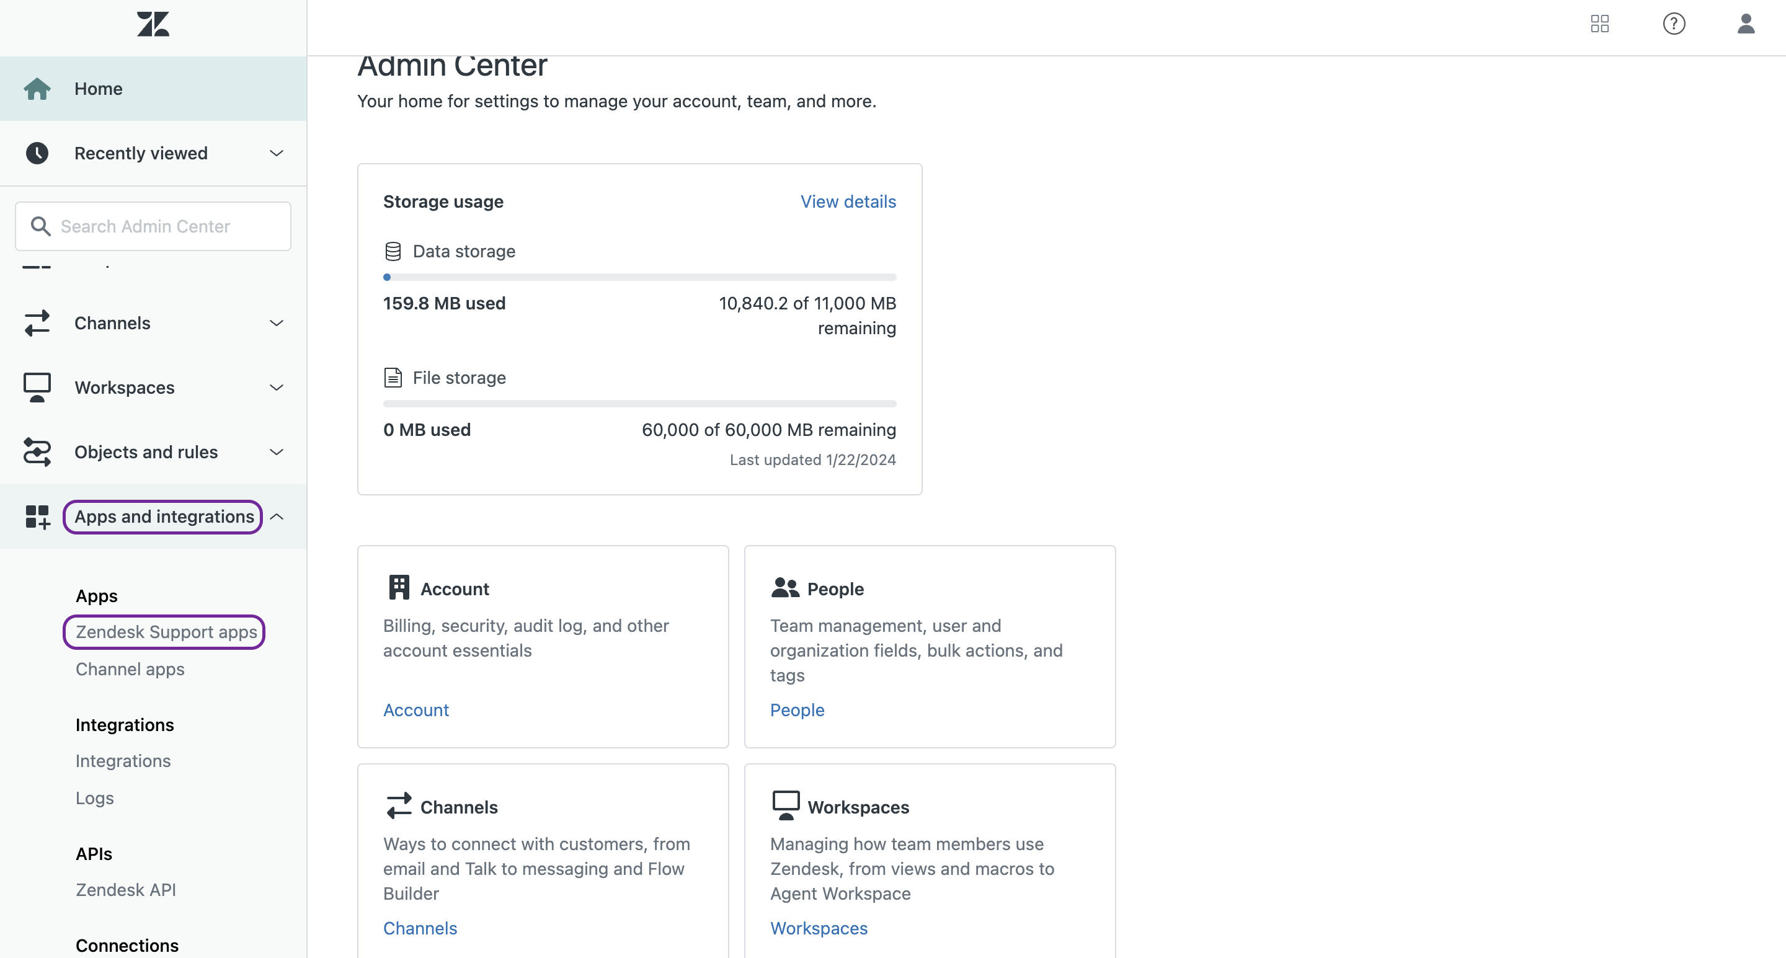Open Workspaces sidebar menu item

coord(153,388)
